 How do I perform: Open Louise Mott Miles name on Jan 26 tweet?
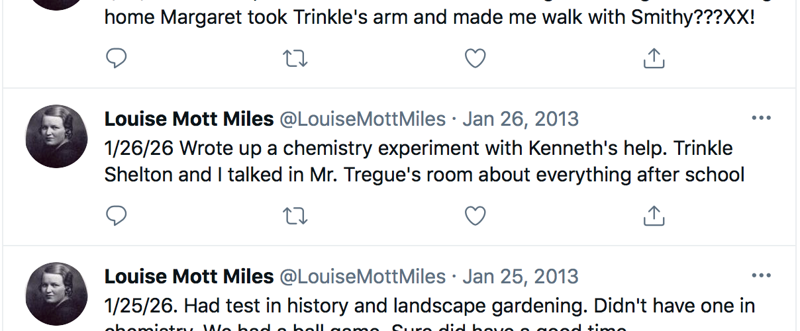(189, 119)
